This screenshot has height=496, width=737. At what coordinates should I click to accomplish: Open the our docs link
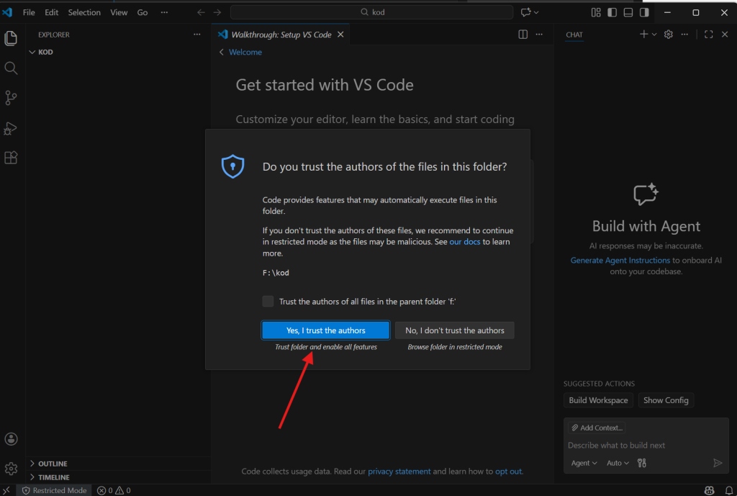464,242
